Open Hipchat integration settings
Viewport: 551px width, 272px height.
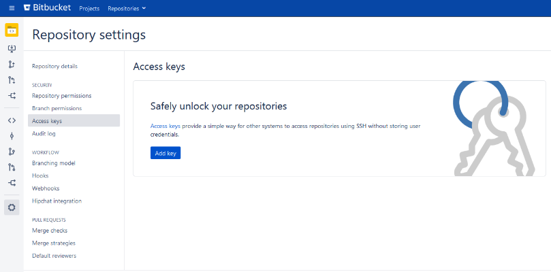click(x=57, y=201)
